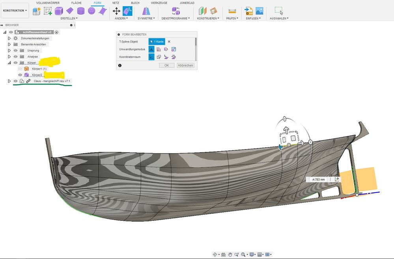This screenshot has height=259, width=394.
Task: Click the second Konstruieren plane icon
Action: pos(214,11)
